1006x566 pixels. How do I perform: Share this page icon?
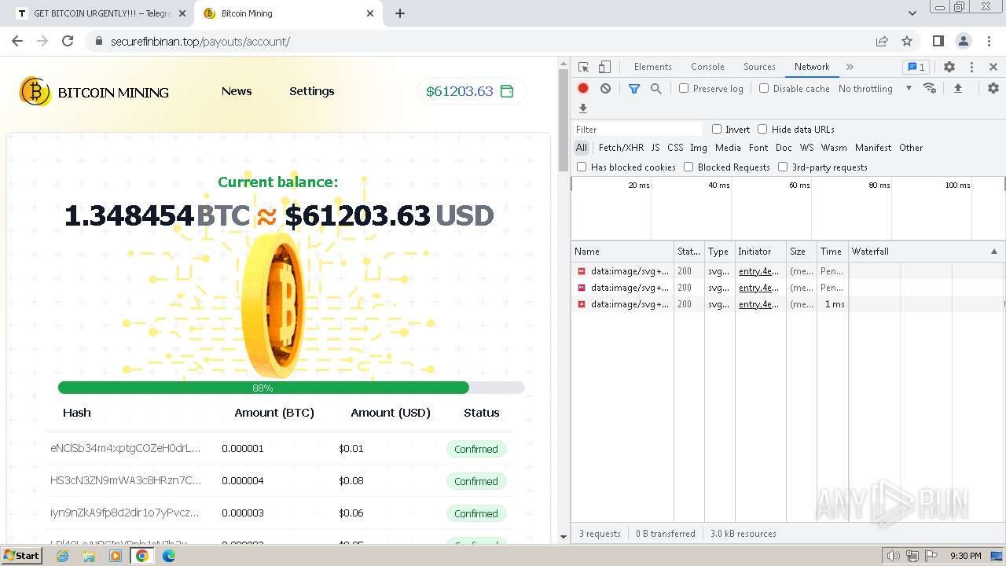[882, 41]
